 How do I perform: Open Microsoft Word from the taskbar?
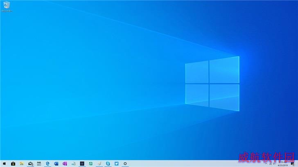click(56, 164)
